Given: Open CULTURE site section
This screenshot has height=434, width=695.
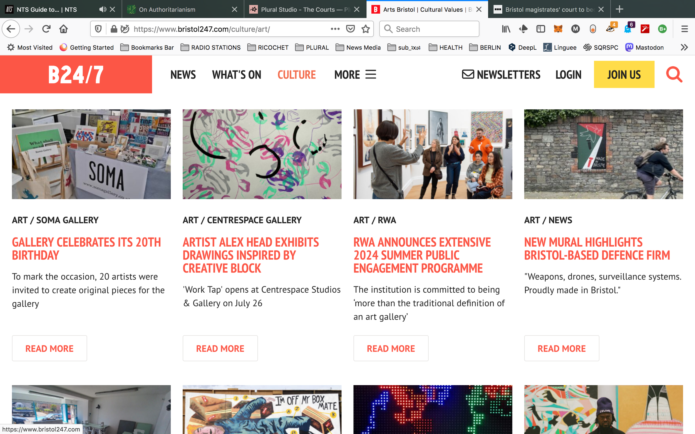Looking at the screenshot, I should [297, 75].
